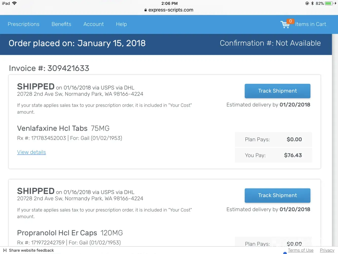Tap the orientation lock status icon
Viewport: 338px width, 254px height.
click(307, 3)
